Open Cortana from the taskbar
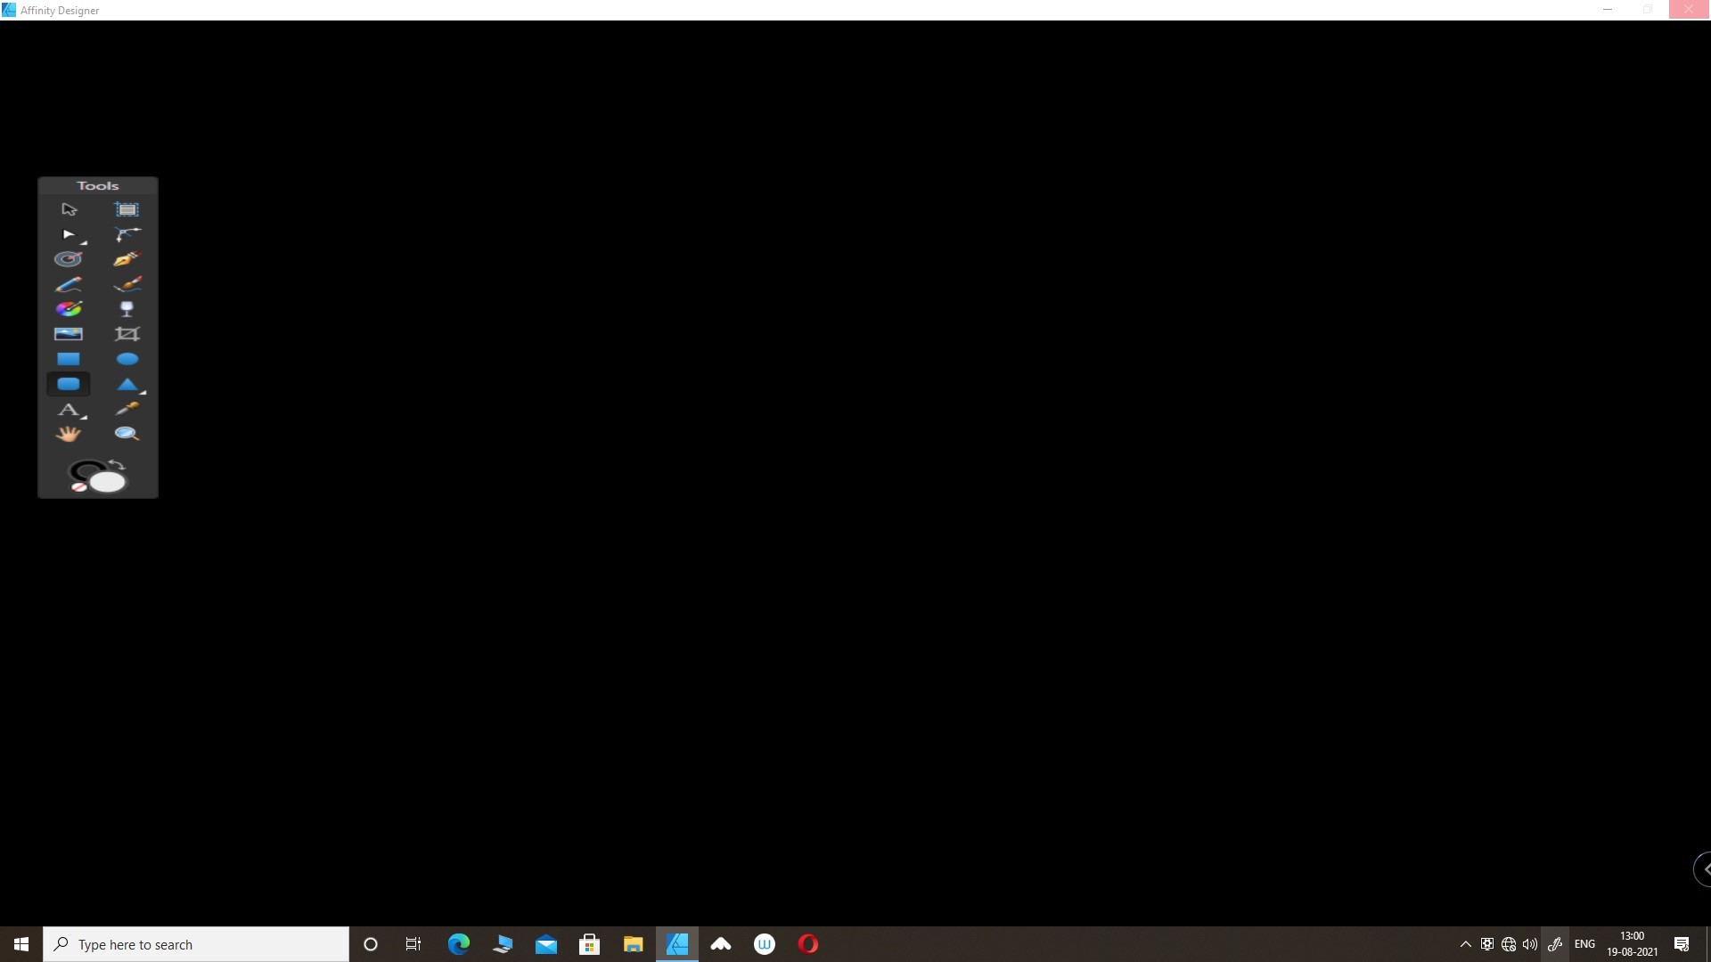1711x962 pixels. tap(371, 944)
